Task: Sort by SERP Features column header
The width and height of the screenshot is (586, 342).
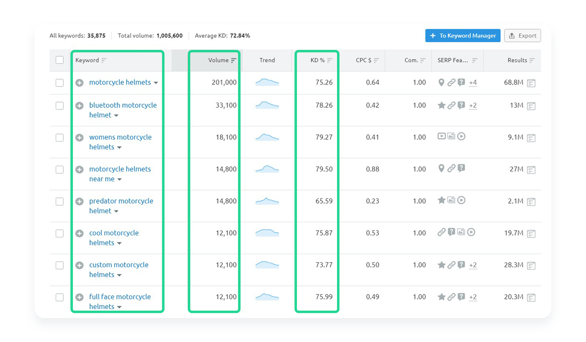Action: [458, 60]
